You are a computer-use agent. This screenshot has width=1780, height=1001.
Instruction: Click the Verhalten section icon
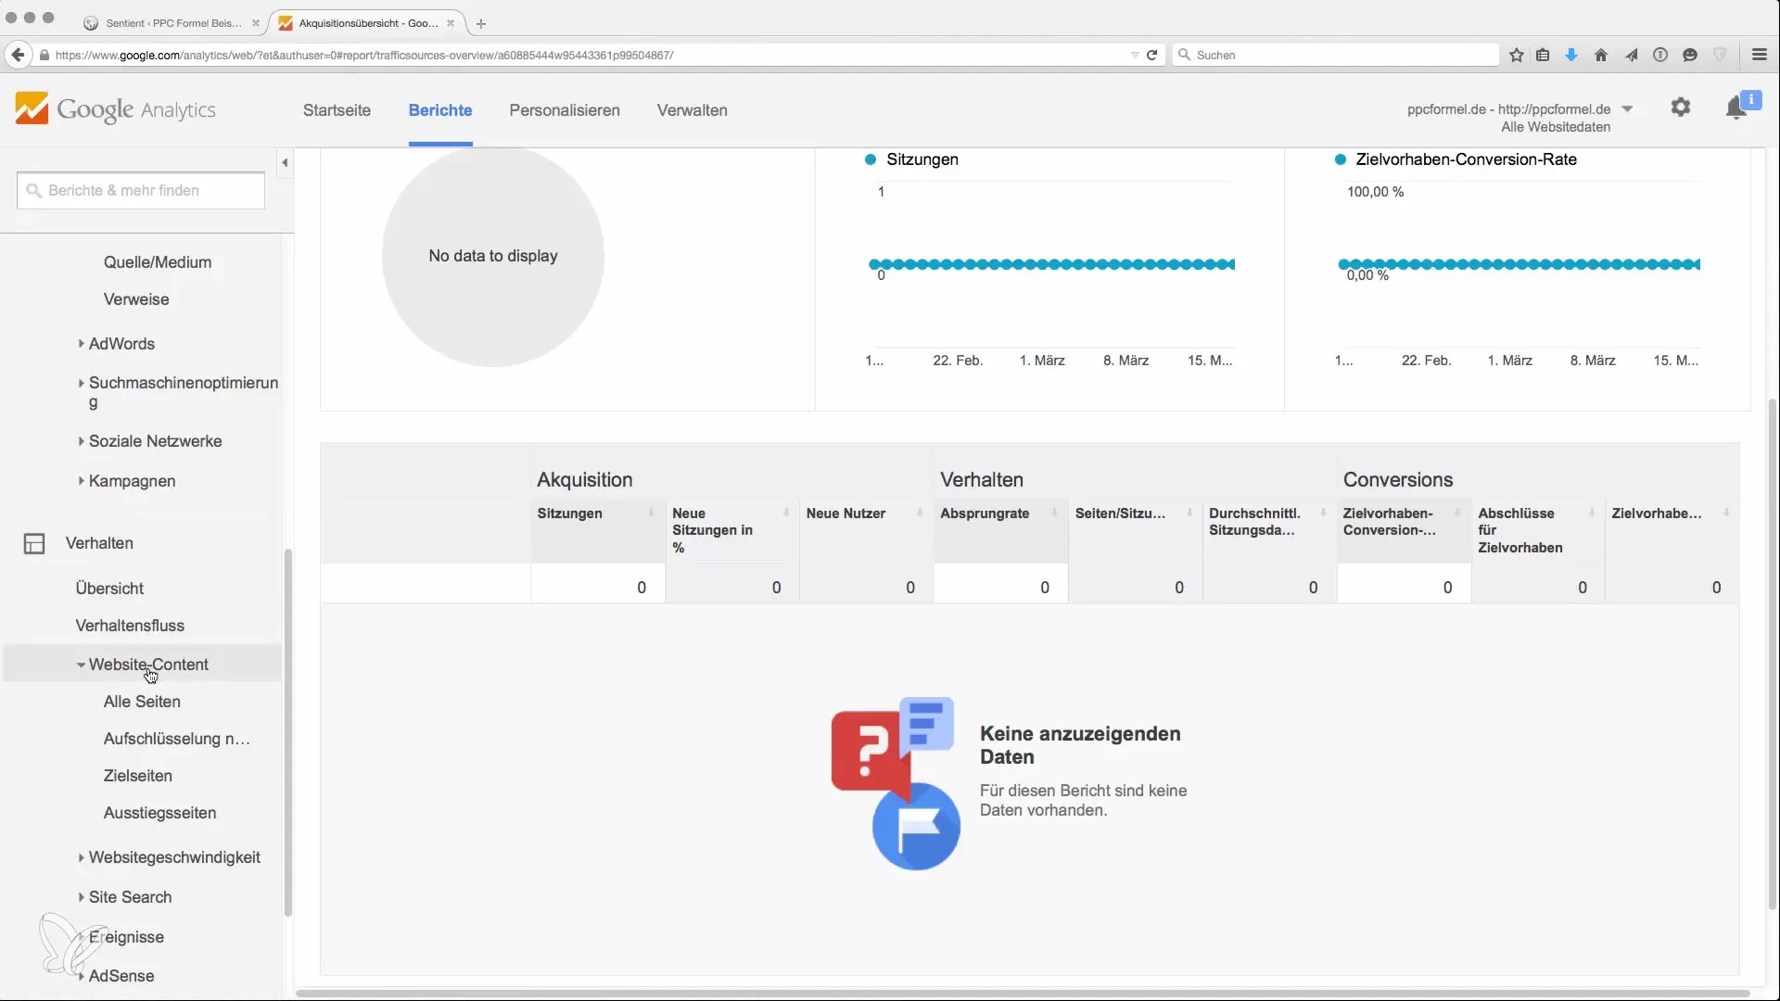(x=34, y=543)
